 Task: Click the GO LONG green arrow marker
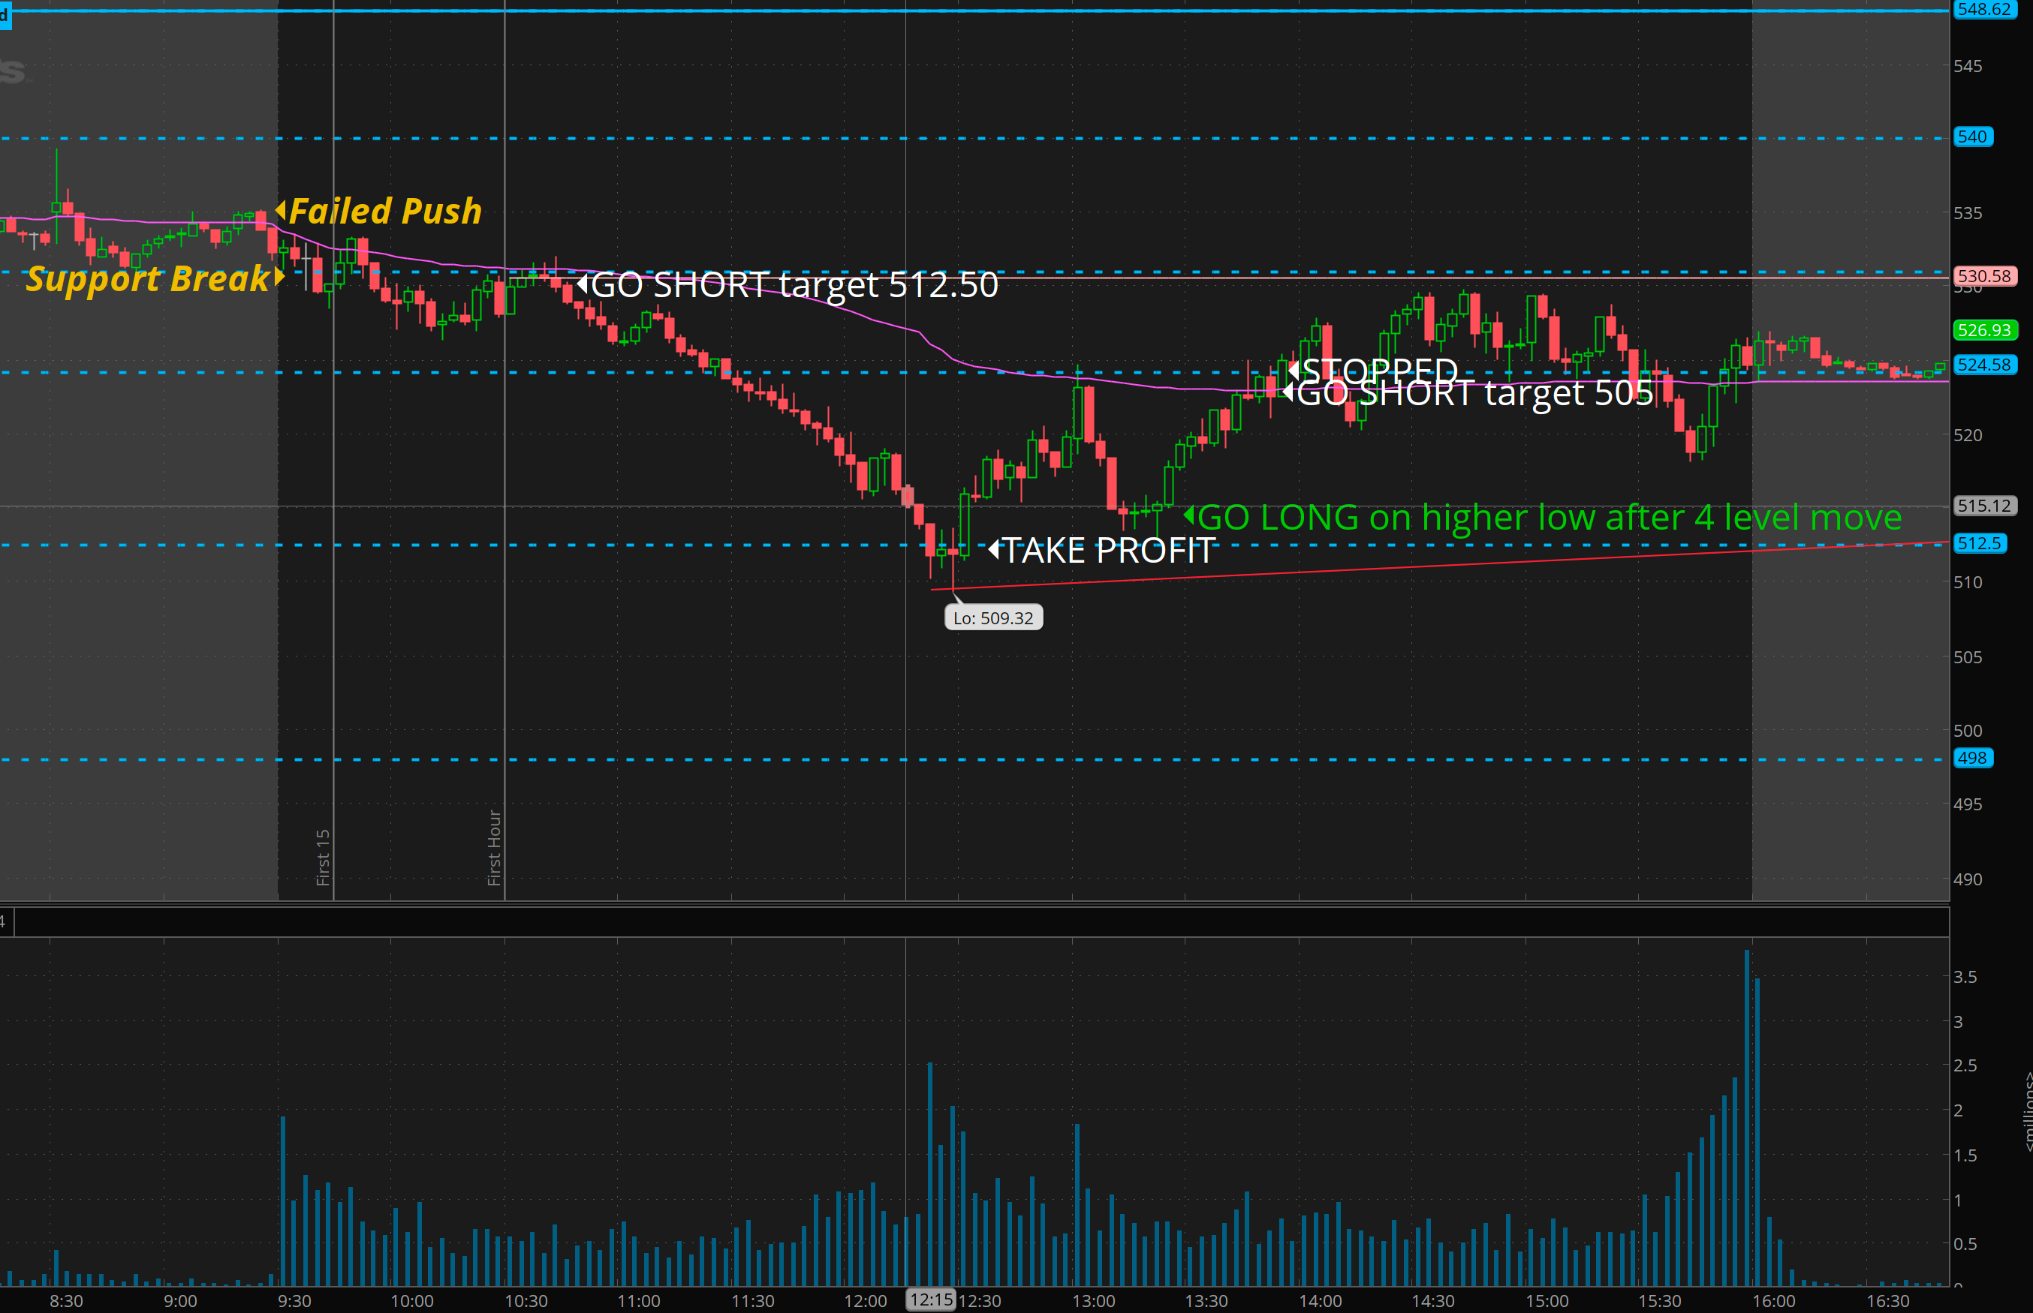point(1188,516)
